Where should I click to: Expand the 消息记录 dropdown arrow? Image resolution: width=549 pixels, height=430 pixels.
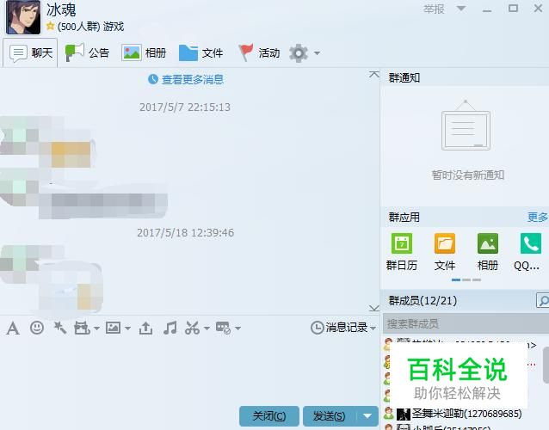373,329
